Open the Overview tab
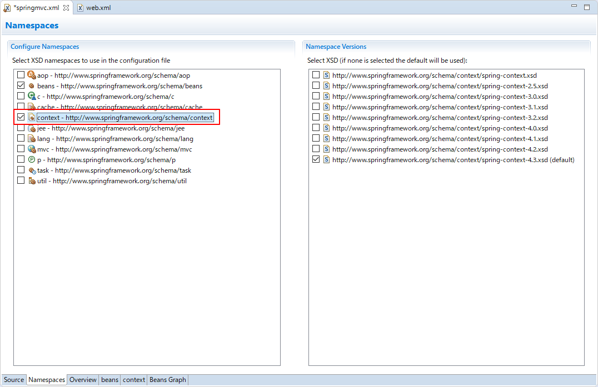 pos(83,380)
